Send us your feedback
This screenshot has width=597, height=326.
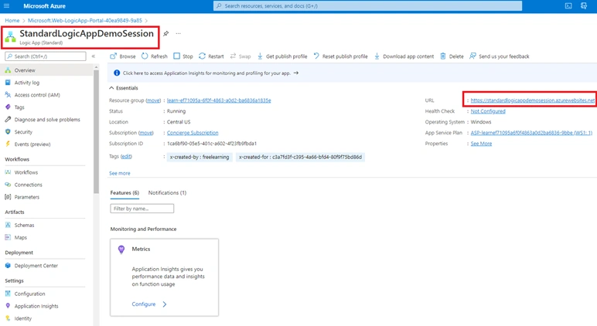499,56
